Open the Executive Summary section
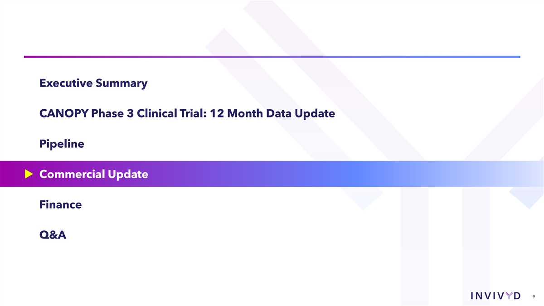The image size is (544, 306). 93,83
